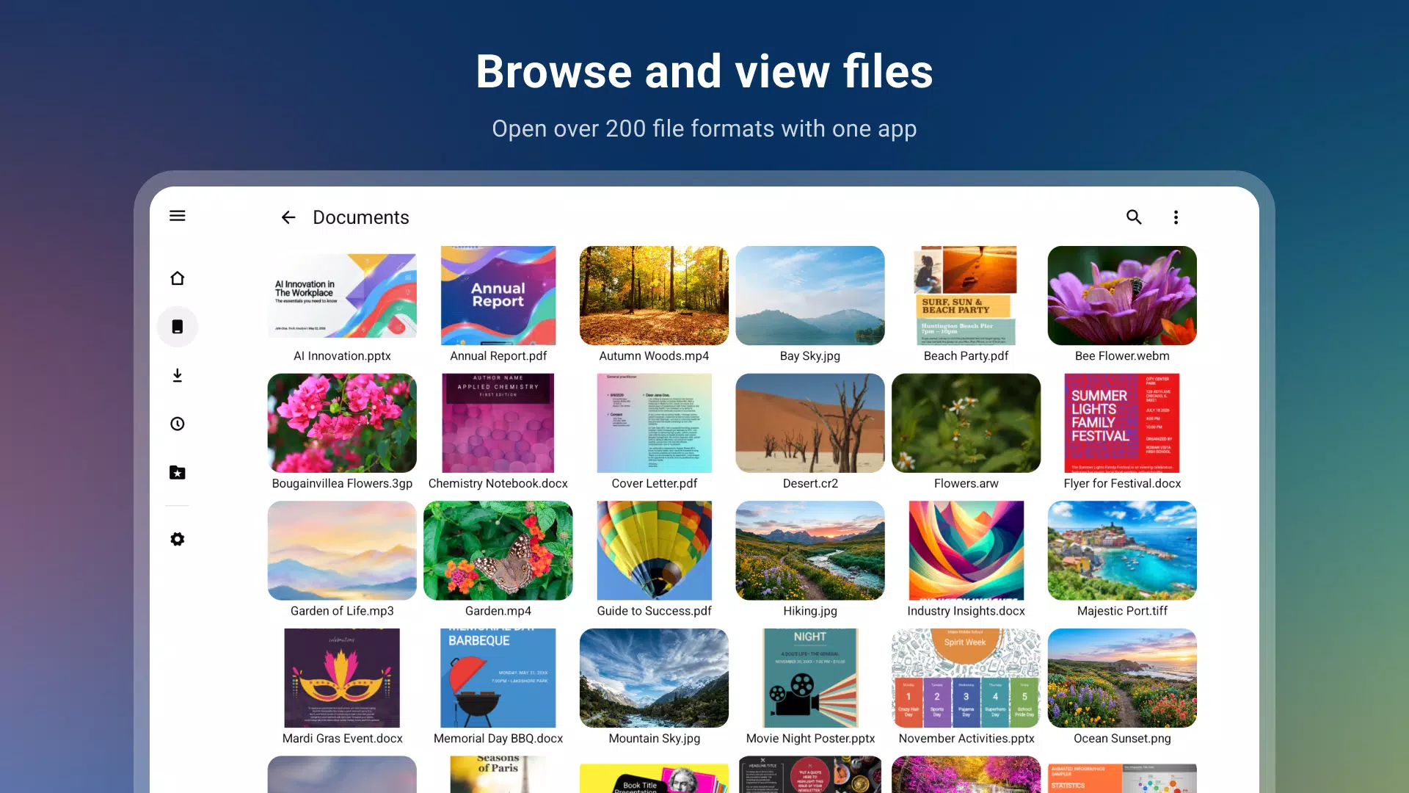Open Majestic Port.tiff thumbnail
1409x793 pixels.
1122,551
